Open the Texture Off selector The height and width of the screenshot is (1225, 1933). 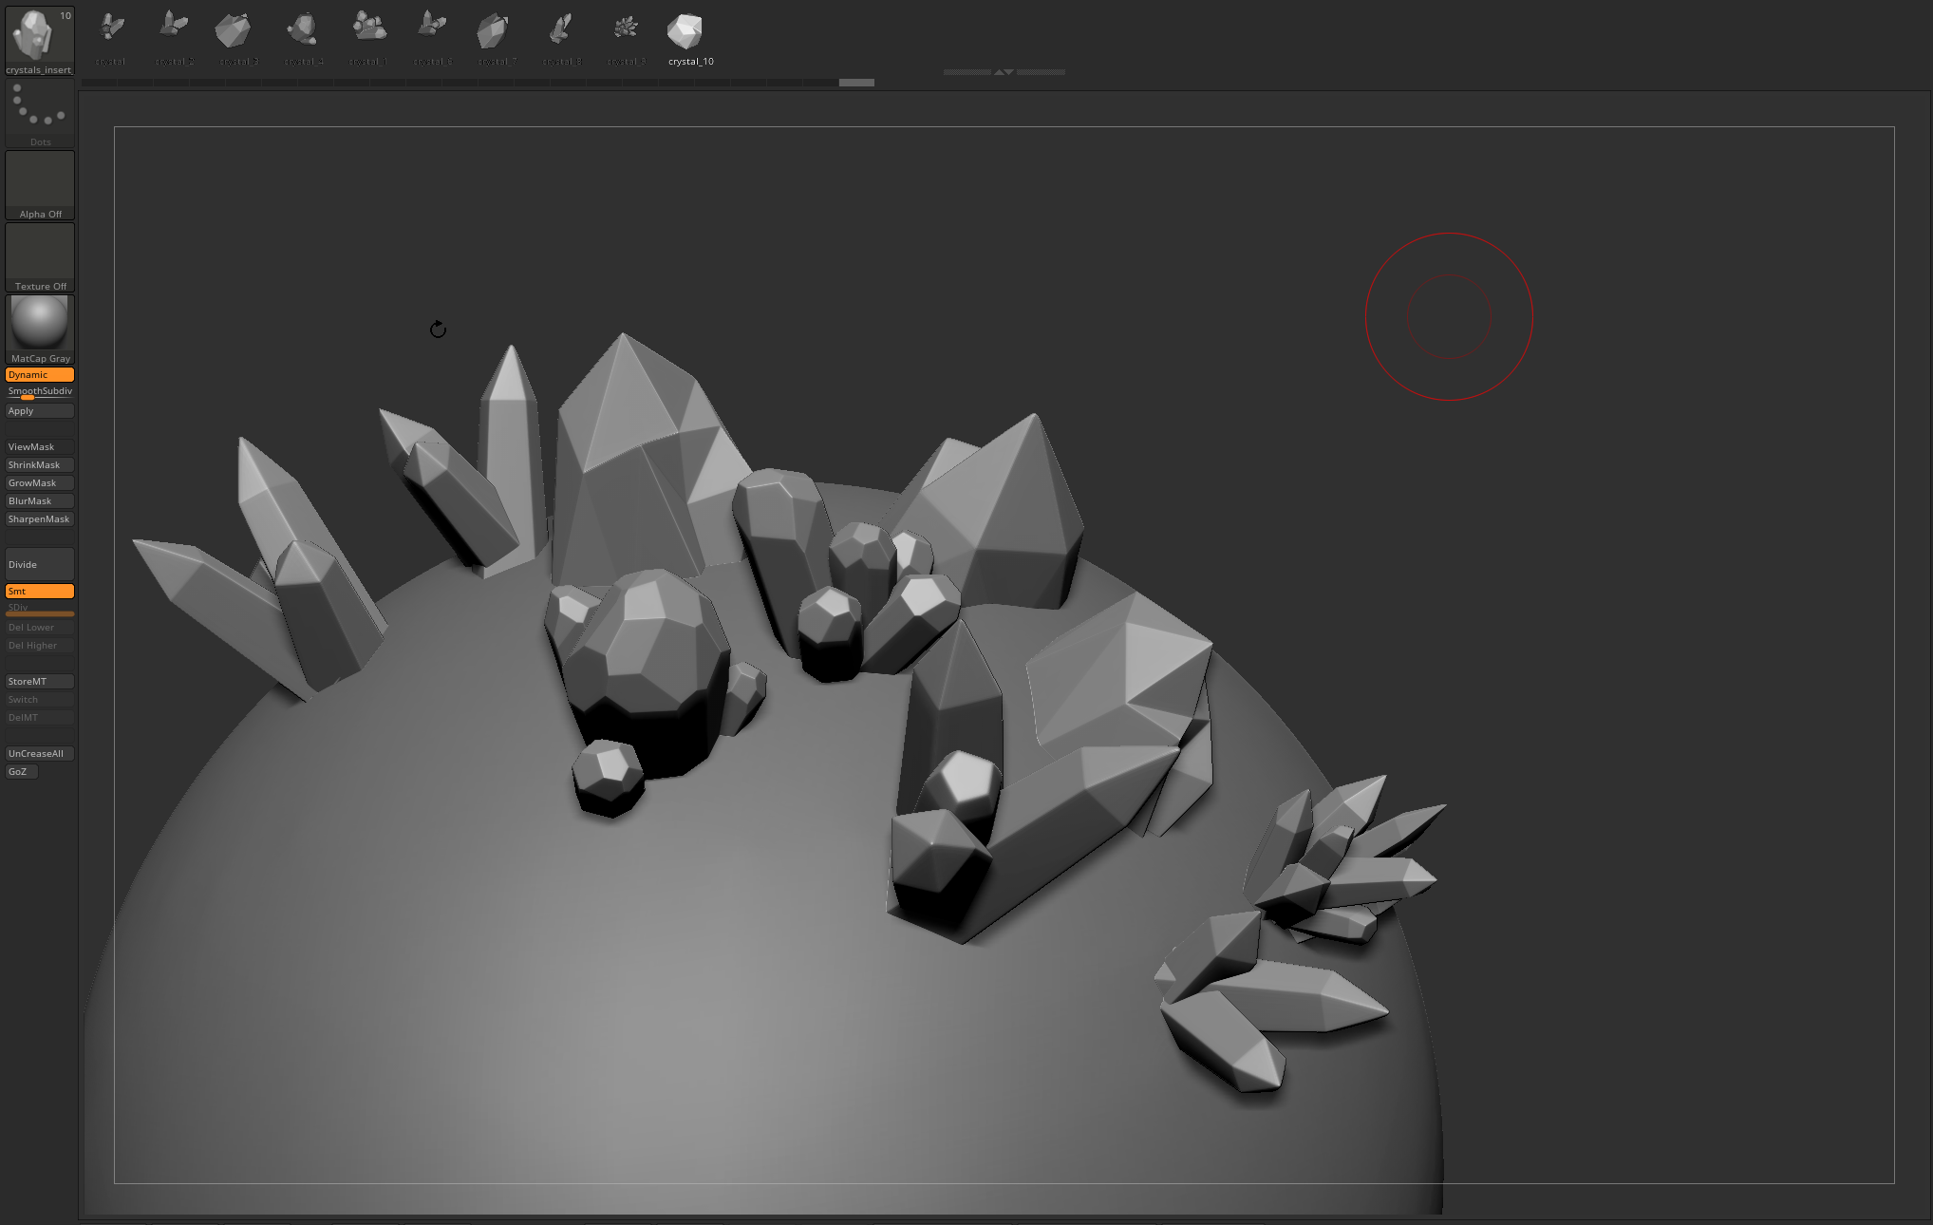[x=40, y=256]
